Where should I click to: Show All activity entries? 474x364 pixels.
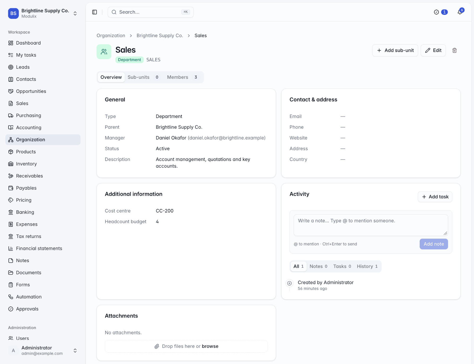coord(299,266)
